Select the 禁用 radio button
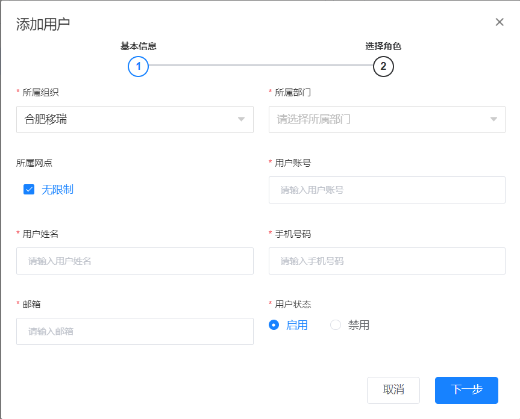 pyautogui.click(x=336, y=325)
